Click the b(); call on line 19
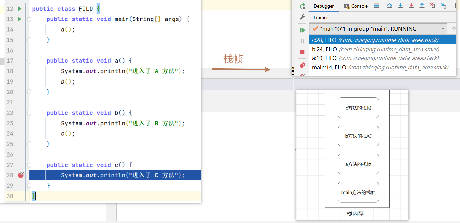This screenshot has width=460, height=223. tap(68, 82)
